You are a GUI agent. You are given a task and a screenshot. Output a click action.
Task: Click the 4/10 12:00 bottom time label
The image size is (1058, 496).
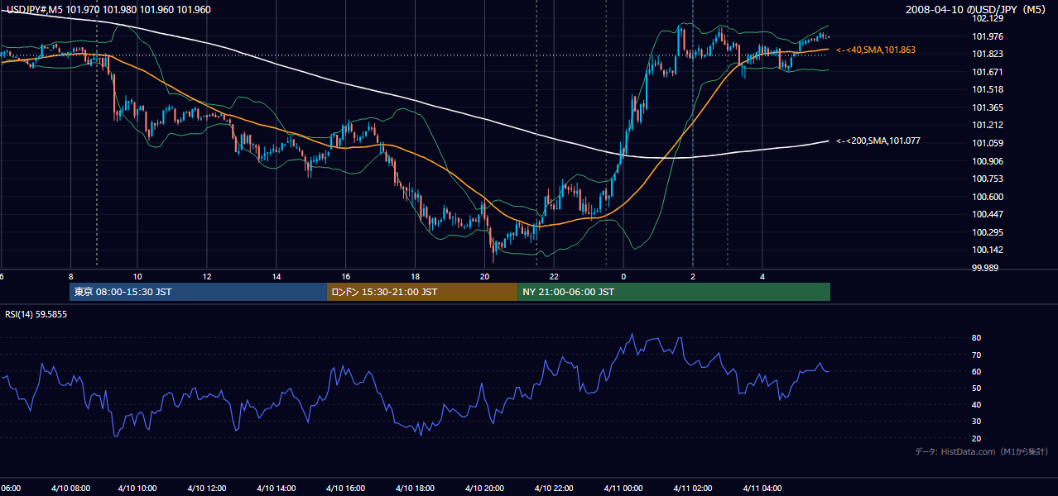coord(205,488)
